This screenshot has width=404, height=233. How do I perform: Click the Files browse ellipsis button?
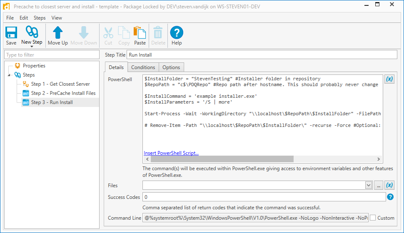coord(378,185)
